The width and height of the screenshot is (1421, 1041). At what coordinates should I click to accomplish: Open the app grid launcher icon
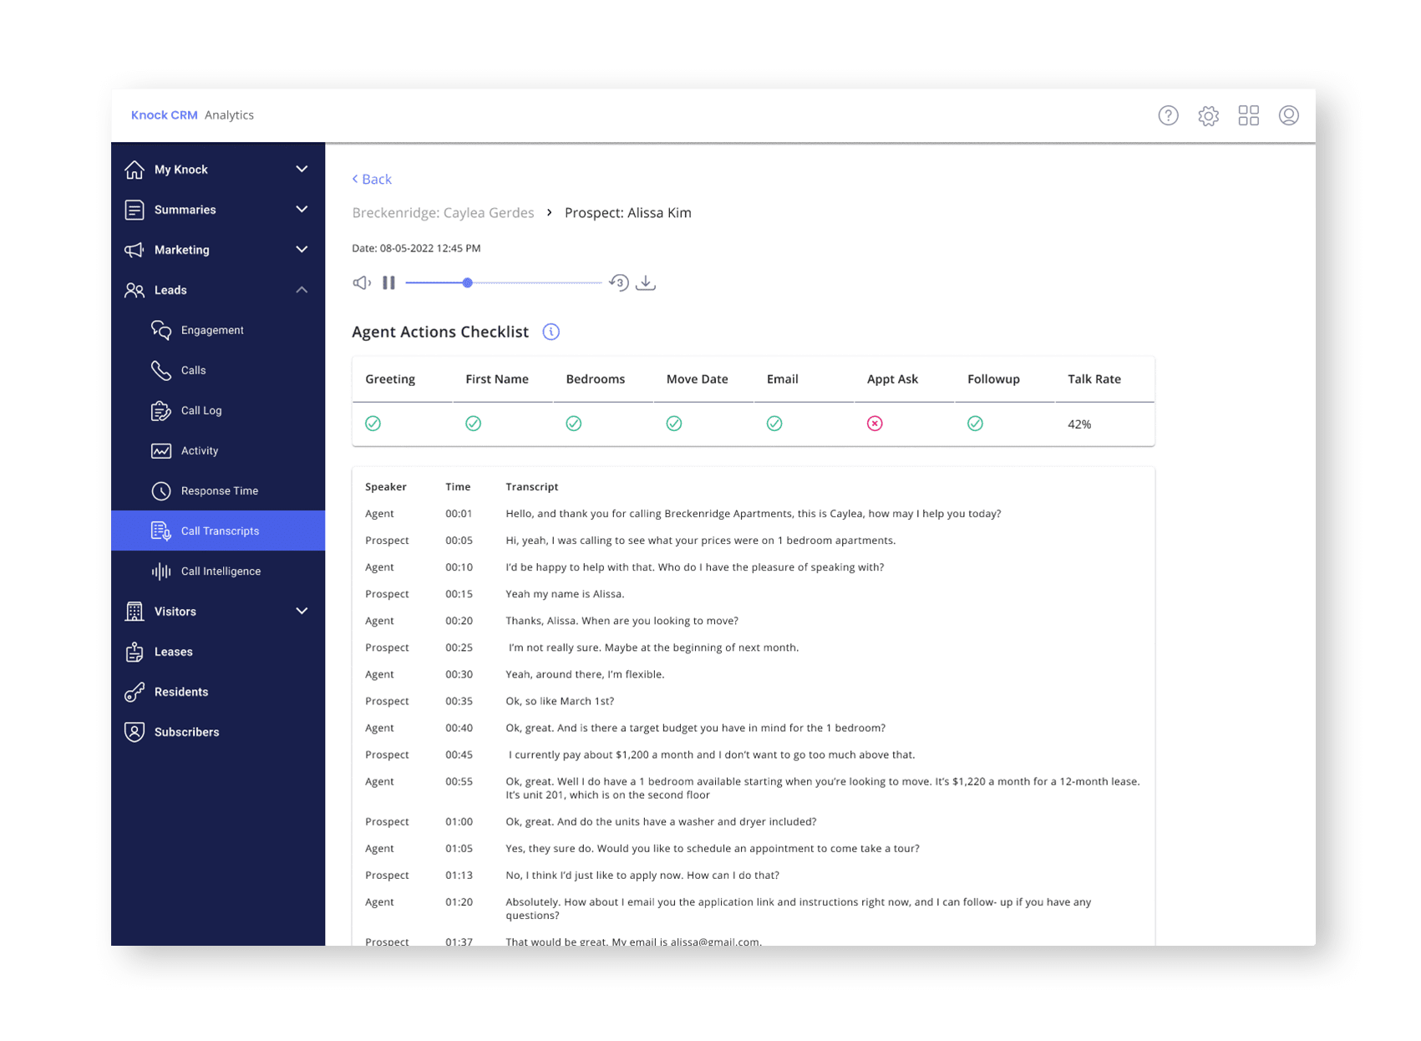point(1248,115)
